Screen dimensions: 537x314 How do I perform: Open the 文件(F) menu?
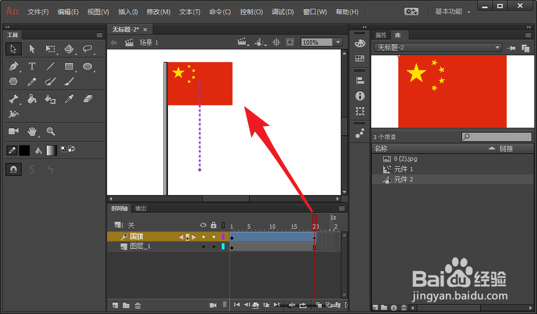pyautogui.click(x=38, y=12)
